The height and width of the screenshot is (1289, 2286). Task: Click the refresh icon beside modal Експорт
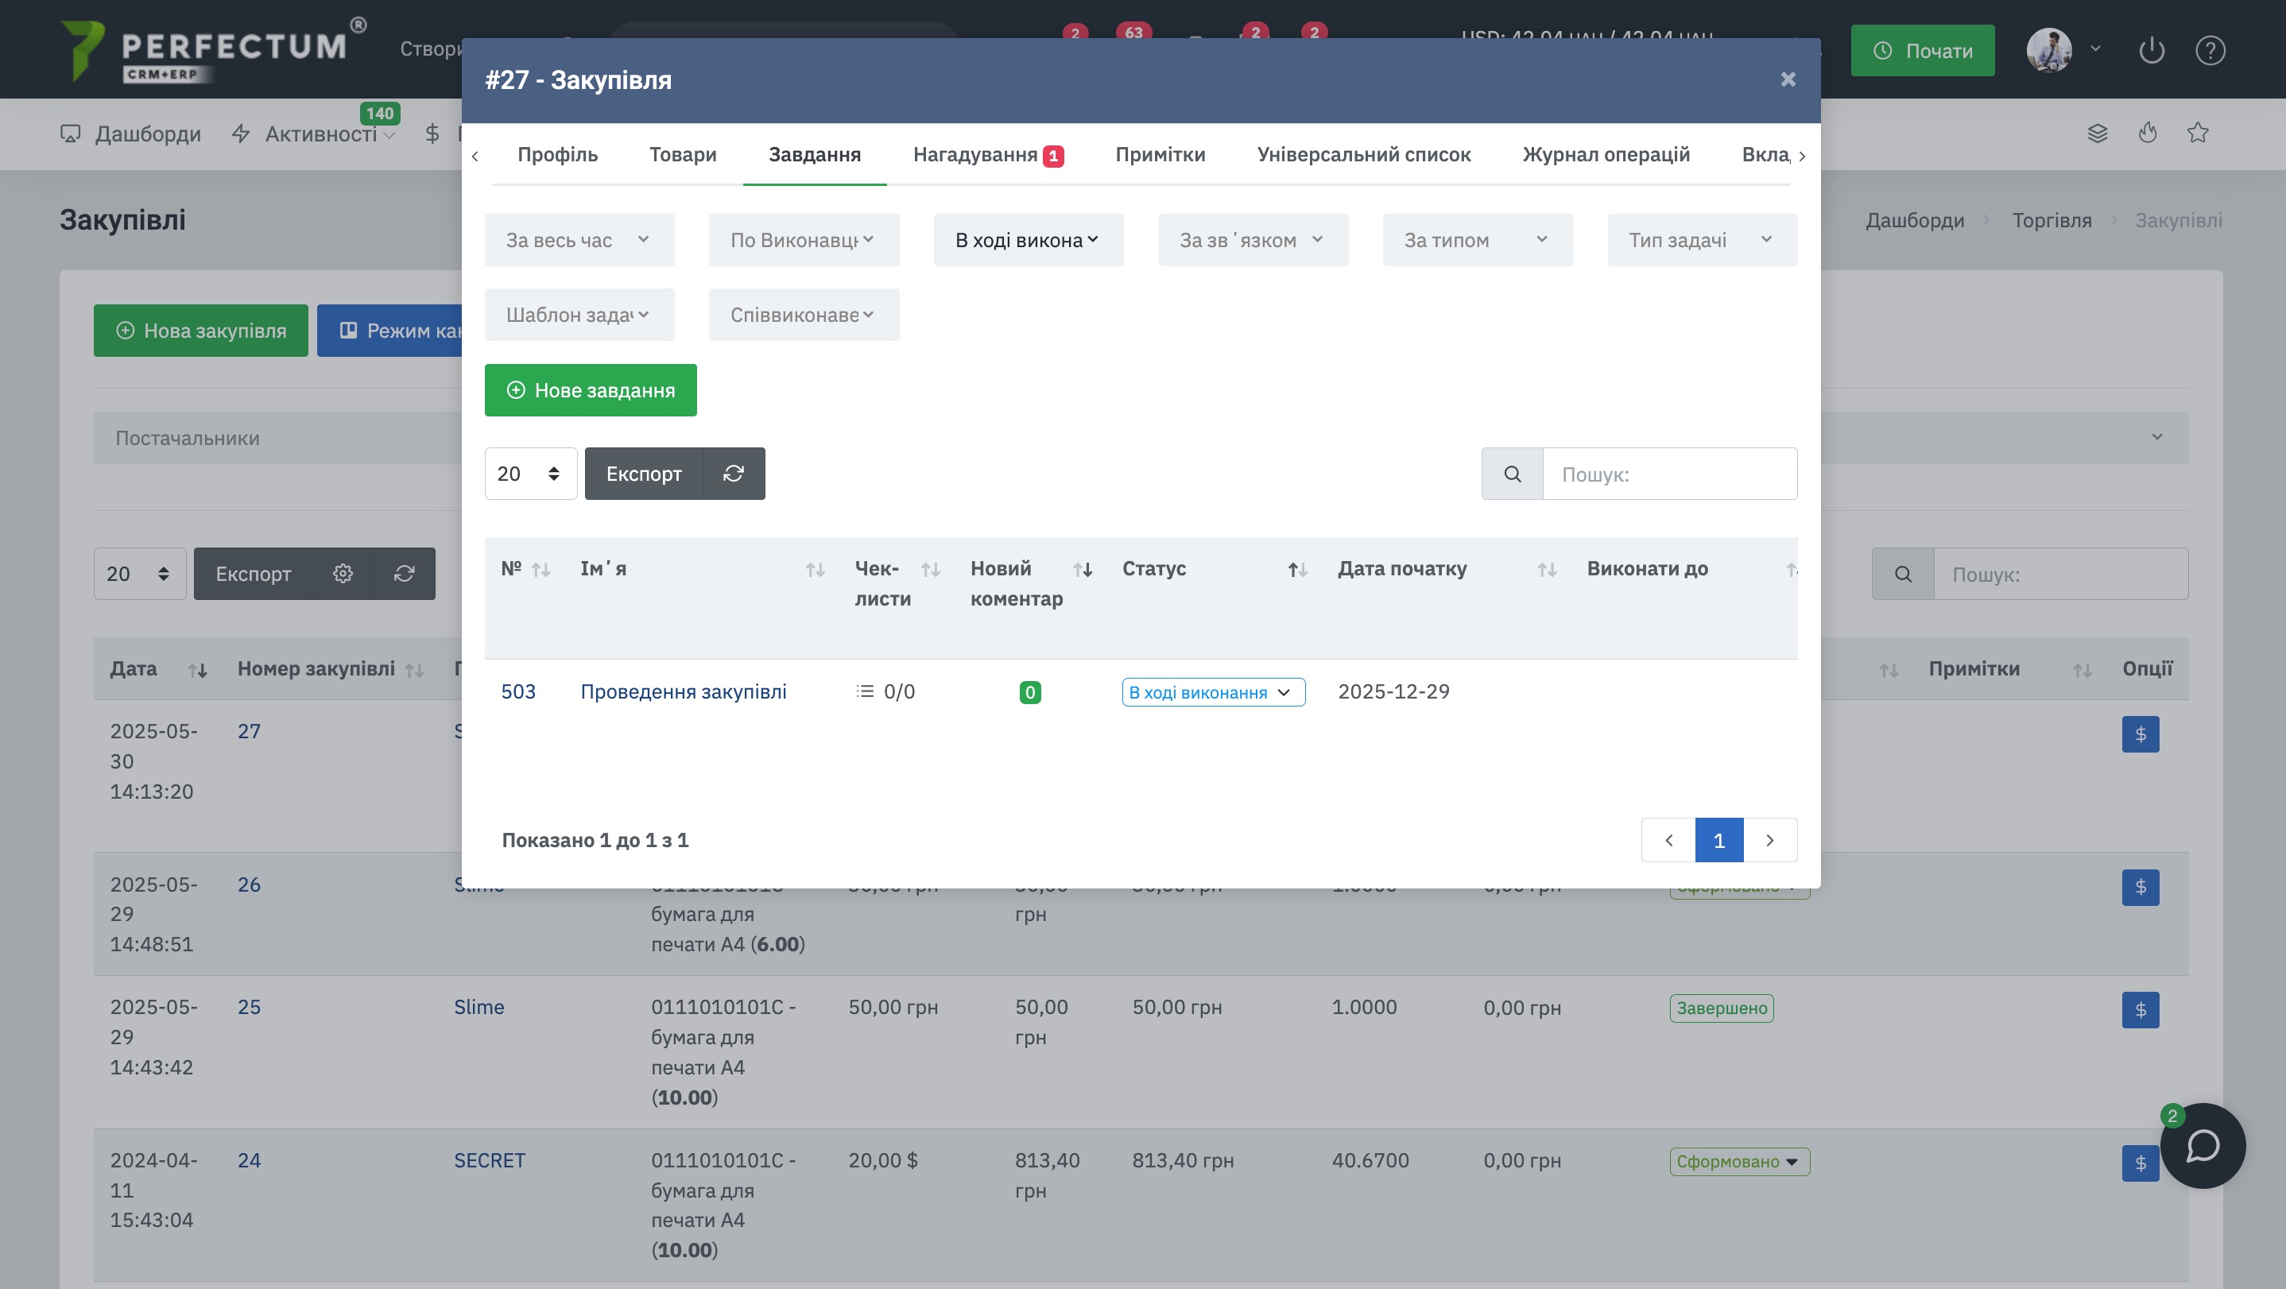(x=733, y=474)
